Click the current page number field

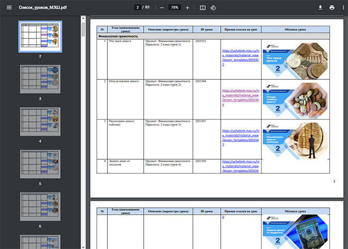(137, 8)
